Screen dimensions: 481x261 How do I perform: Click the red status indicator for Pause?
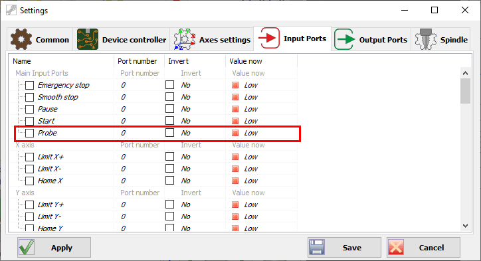coord(235,109)
